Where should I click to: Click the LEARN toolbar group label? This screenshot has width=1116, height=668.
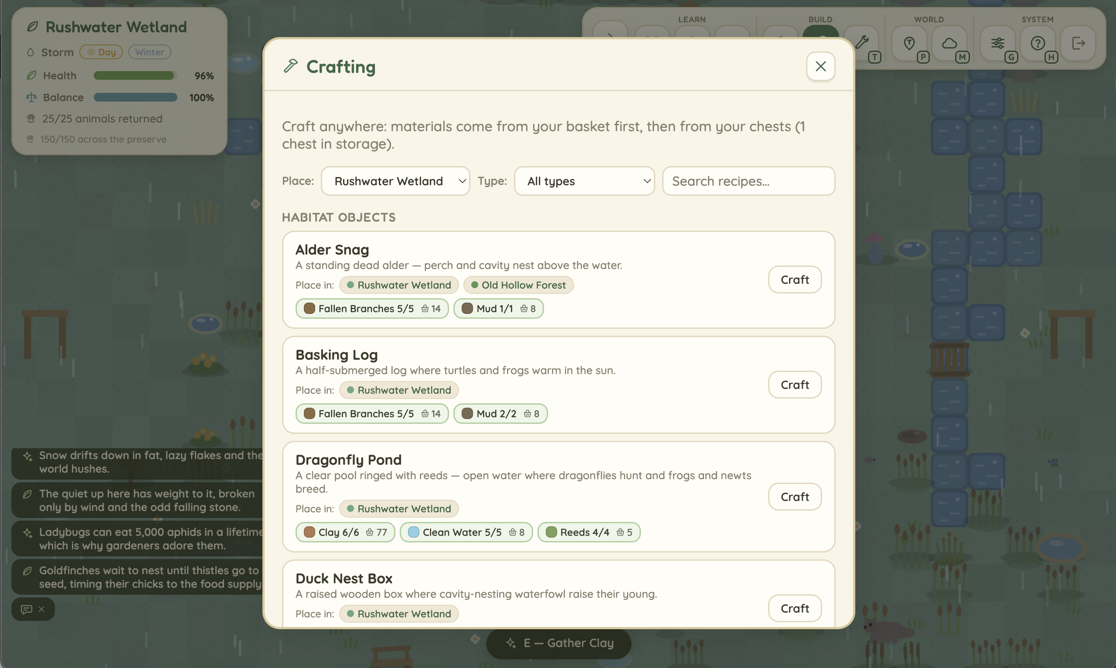(x=692, y=19)
